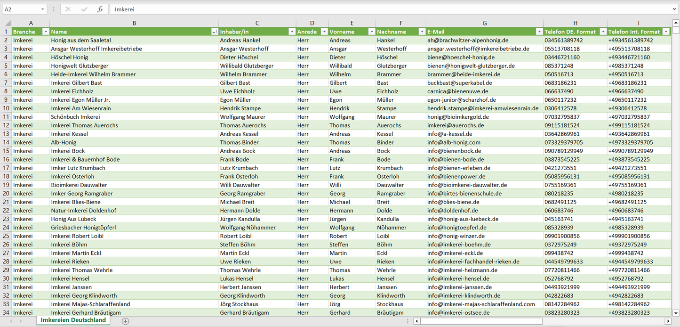Image resolution: width=680 pixels, height=327 pixels.
Task: Click the Insert Function fx icon
Action: [100, 9]
